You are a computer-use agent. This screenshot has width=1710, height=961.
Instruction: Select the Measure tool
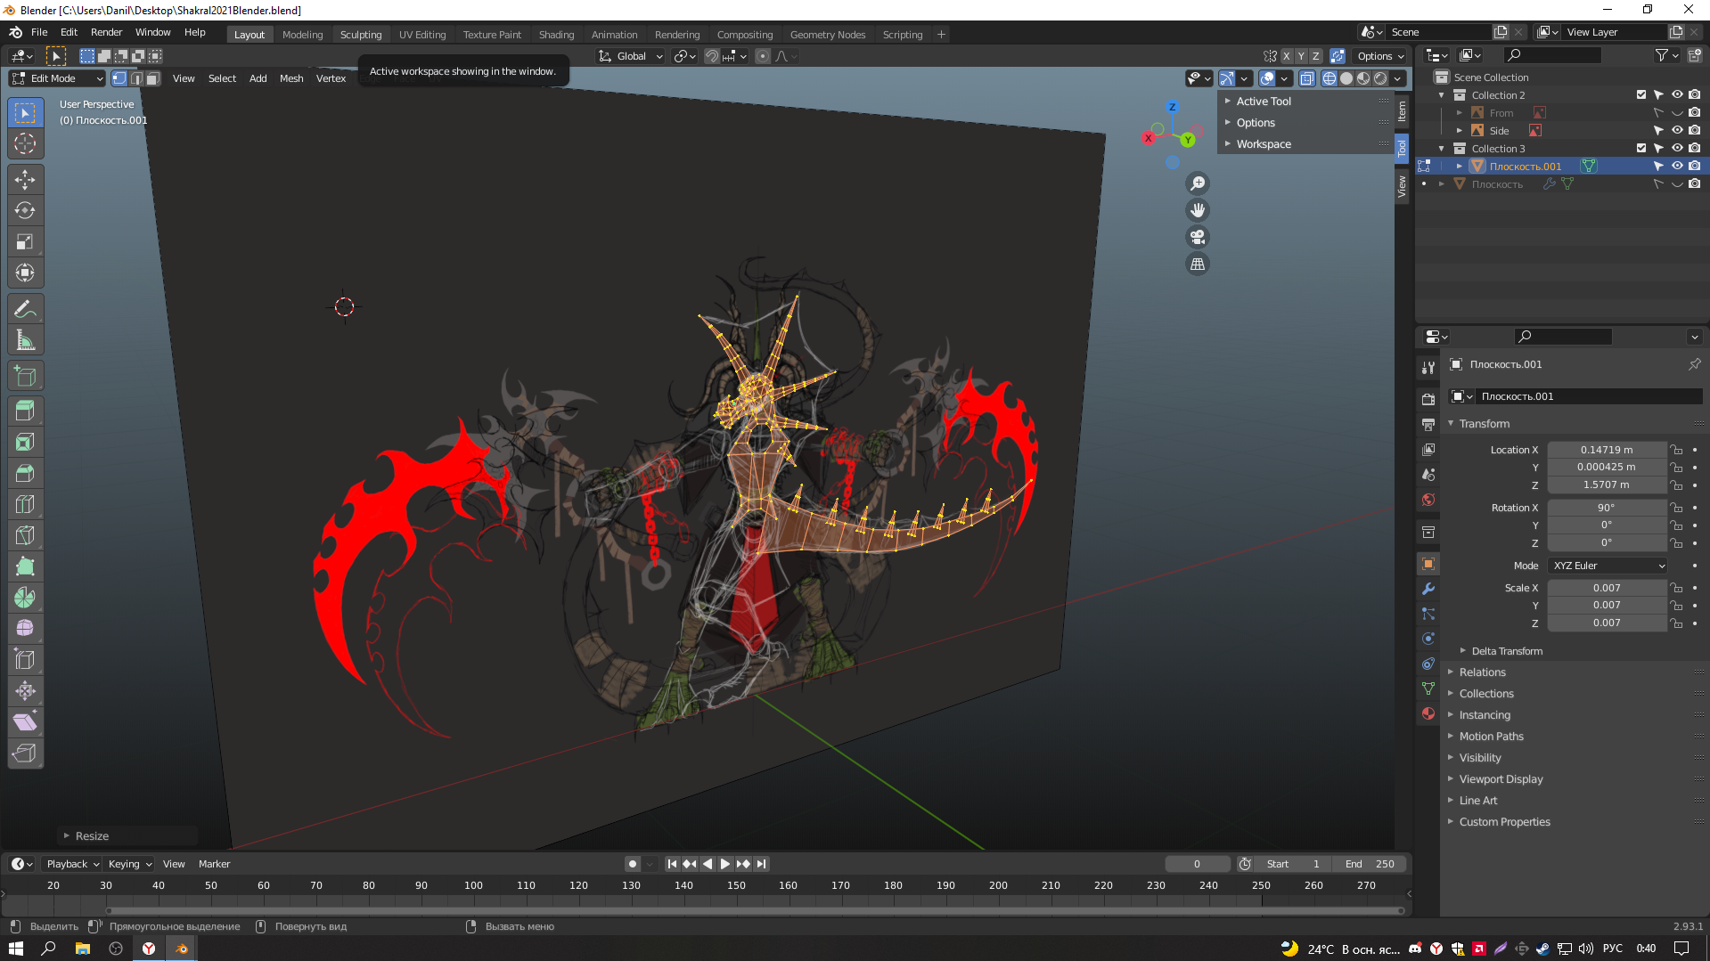point(25,339)
